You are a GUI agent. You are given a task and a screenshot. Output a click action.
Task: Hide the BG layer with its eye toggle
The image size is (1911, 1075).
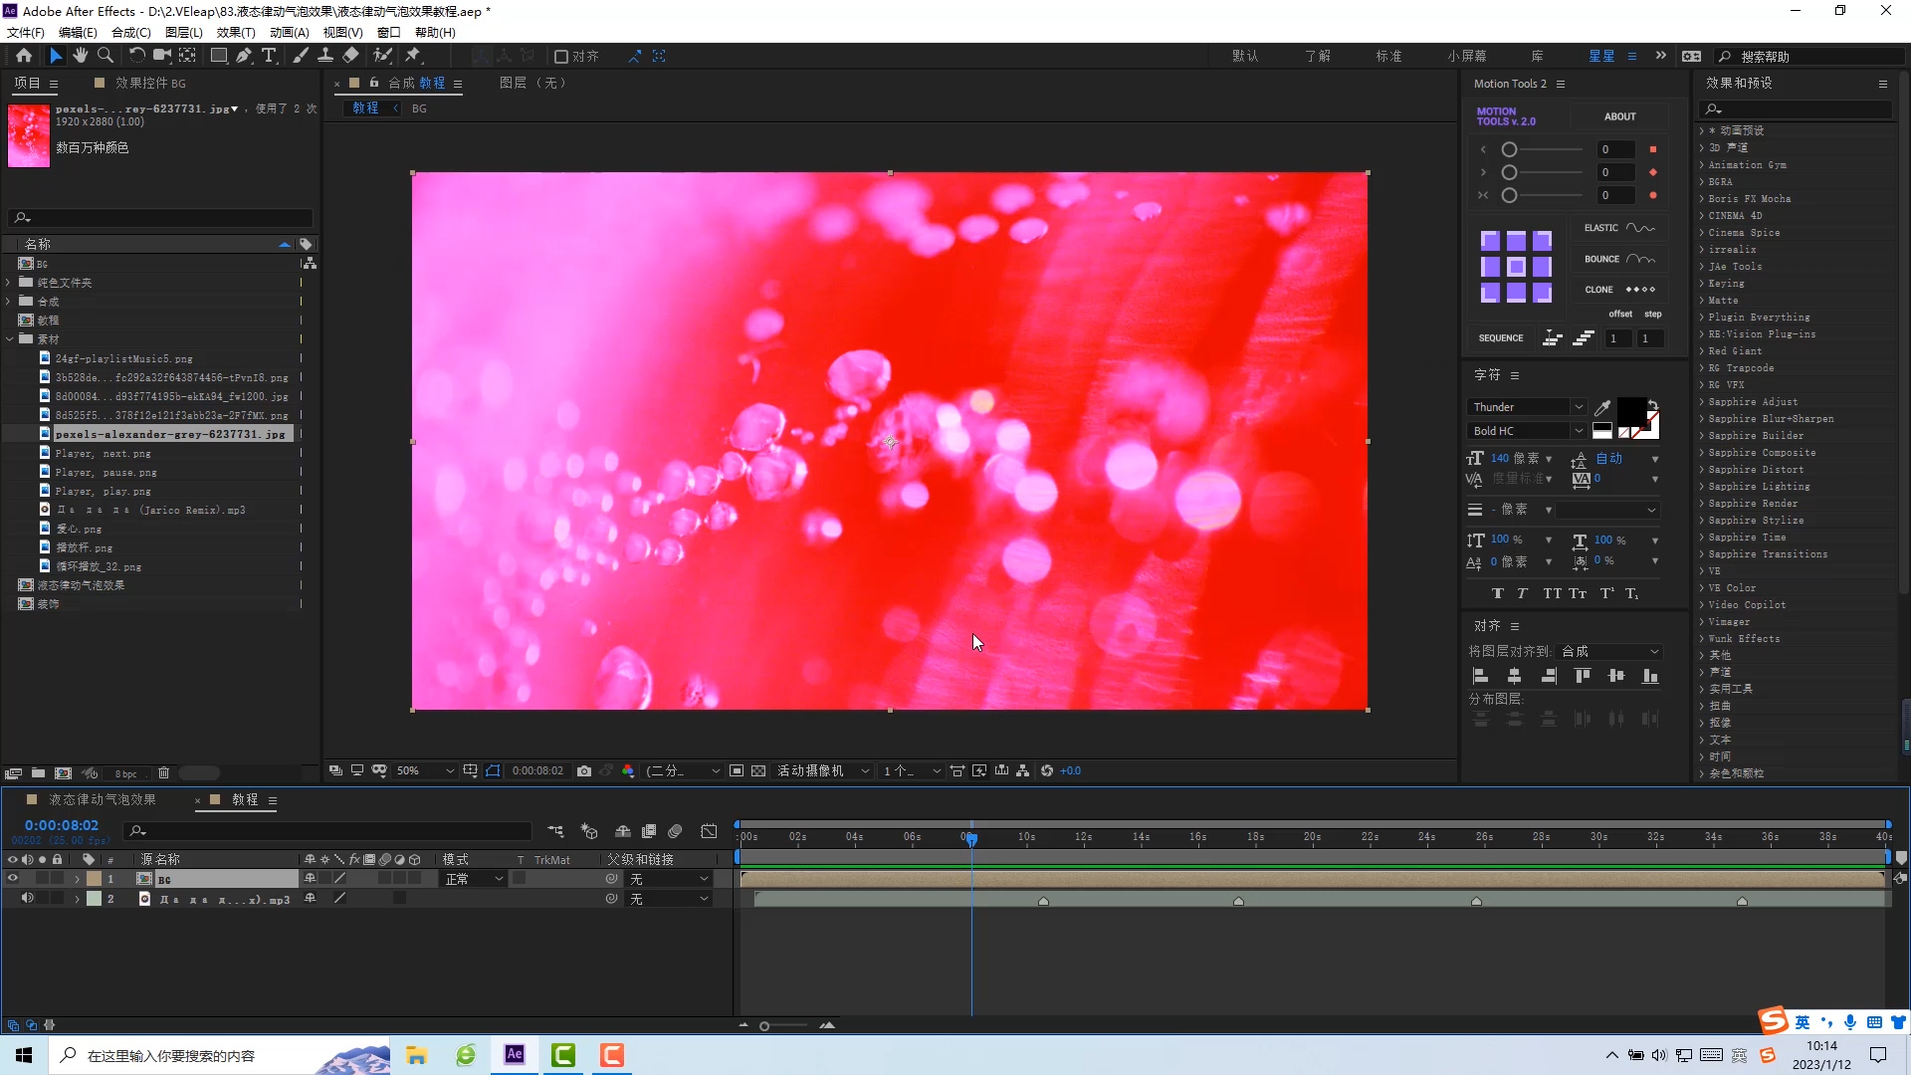pos(13,879)
